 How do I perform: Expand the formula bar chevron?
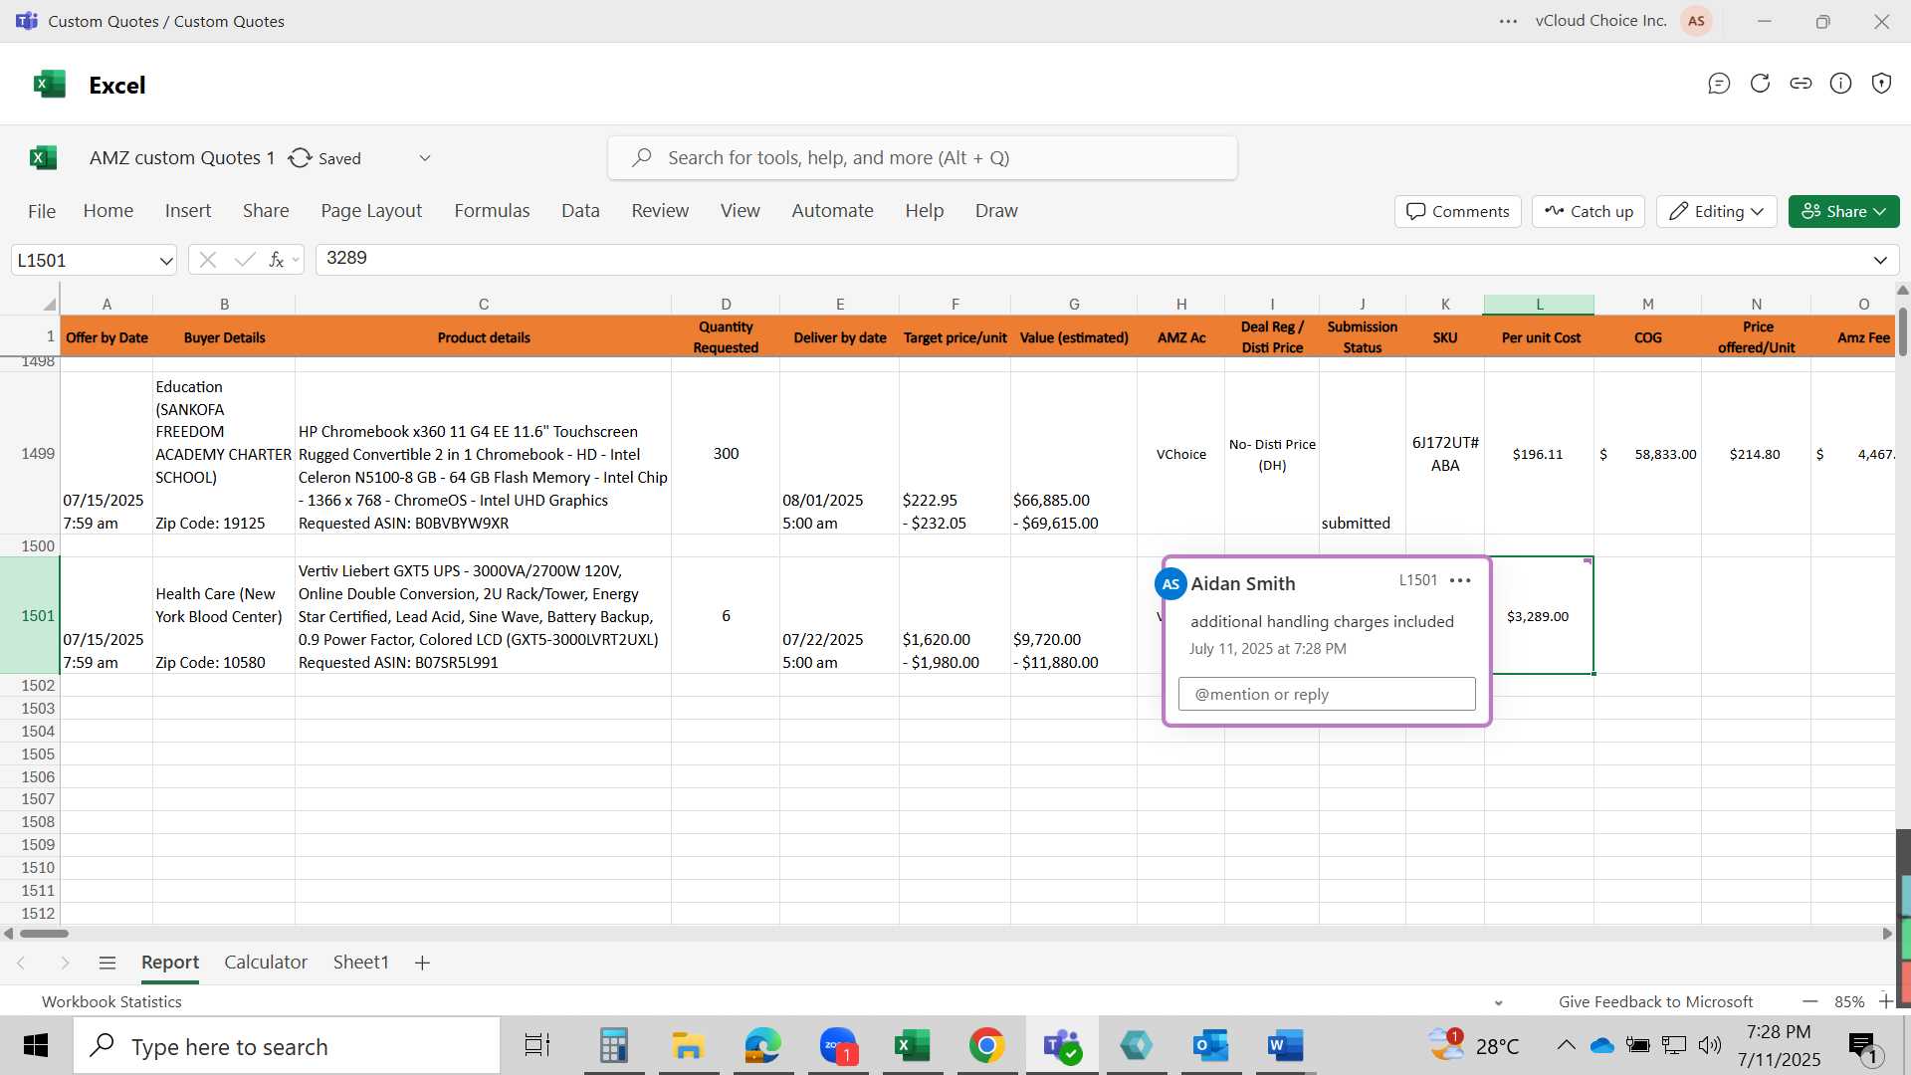click(x=1880, y=261)
